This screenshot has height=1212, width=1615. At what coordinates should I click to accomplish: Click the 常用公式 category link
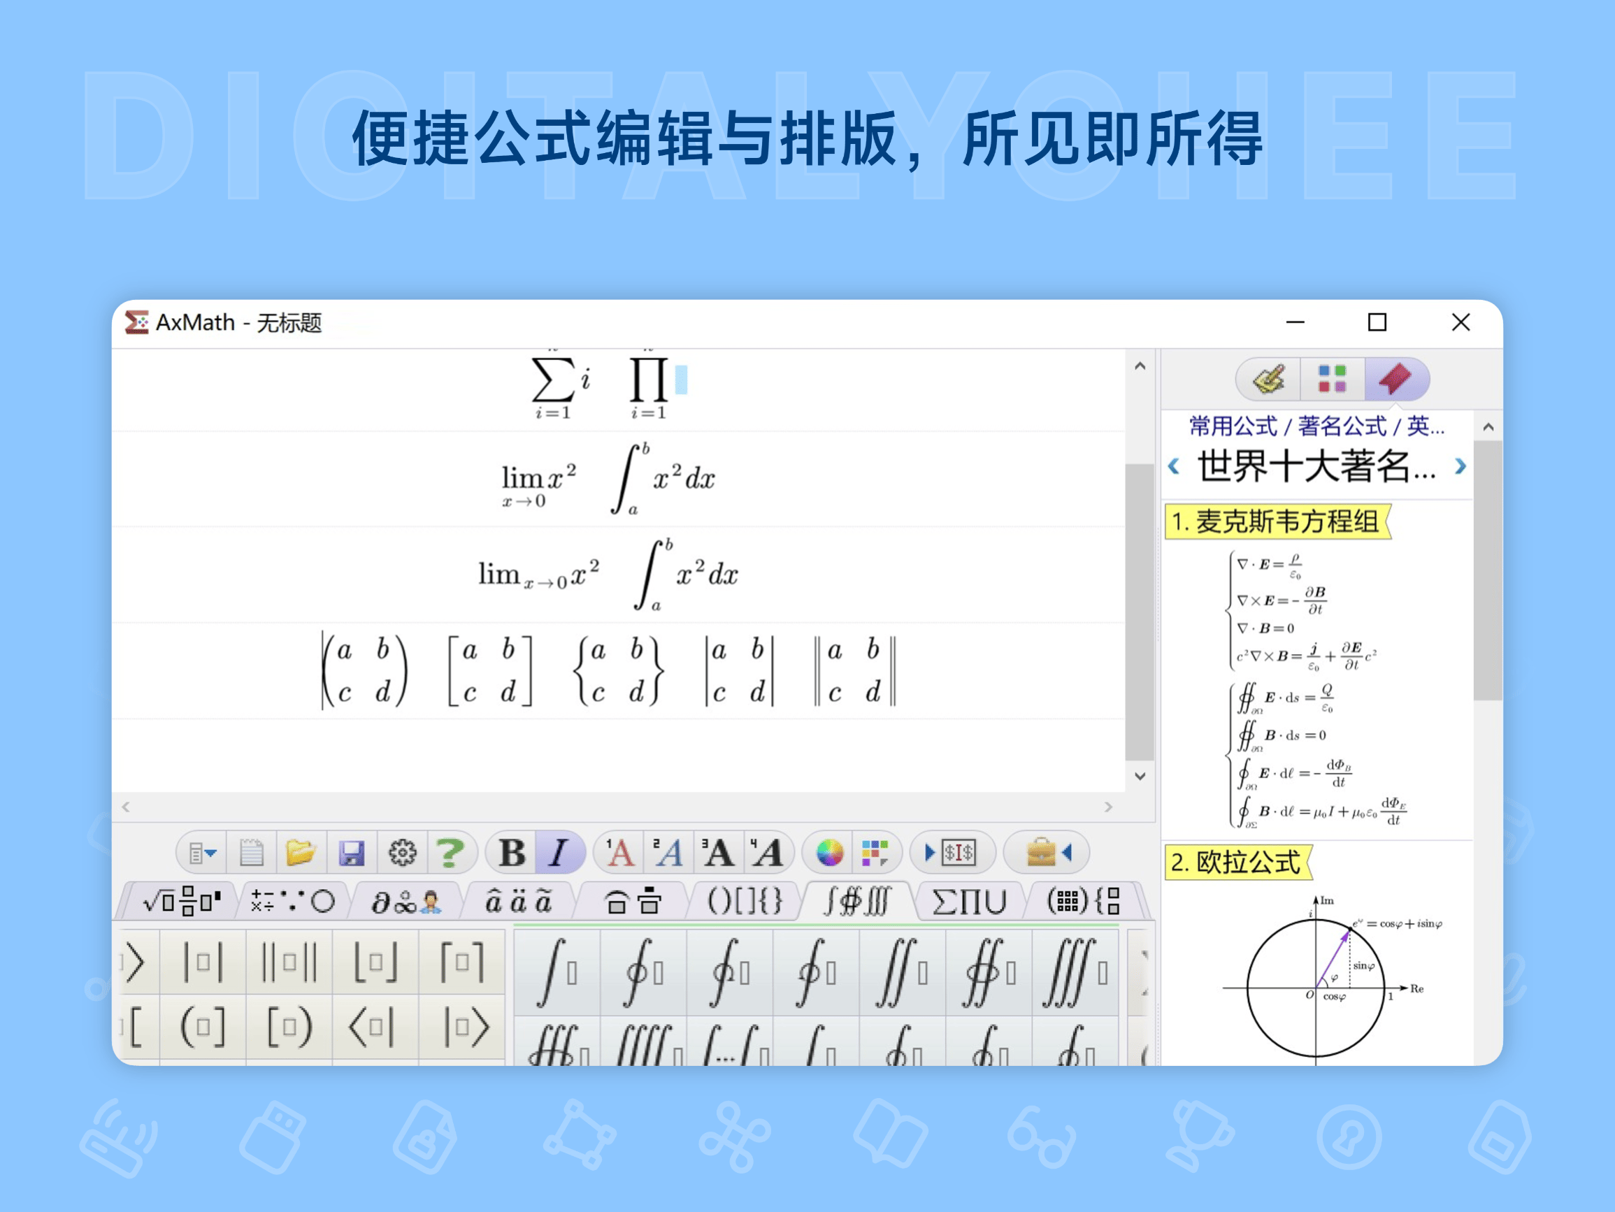1233,426
